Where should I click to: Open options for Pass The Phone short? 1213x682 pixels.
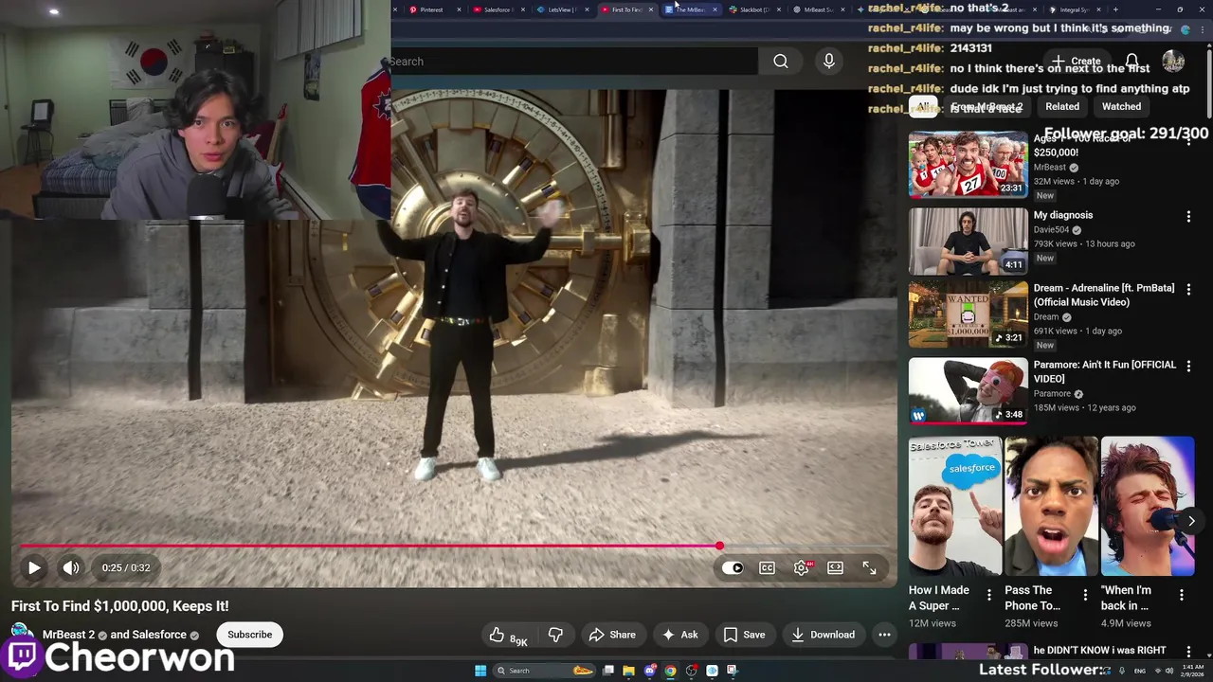tap(1086, 595)
